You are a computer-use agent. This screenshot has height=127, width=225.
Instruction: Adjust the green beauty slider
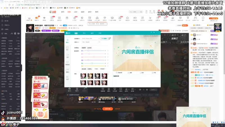[94, 63]
